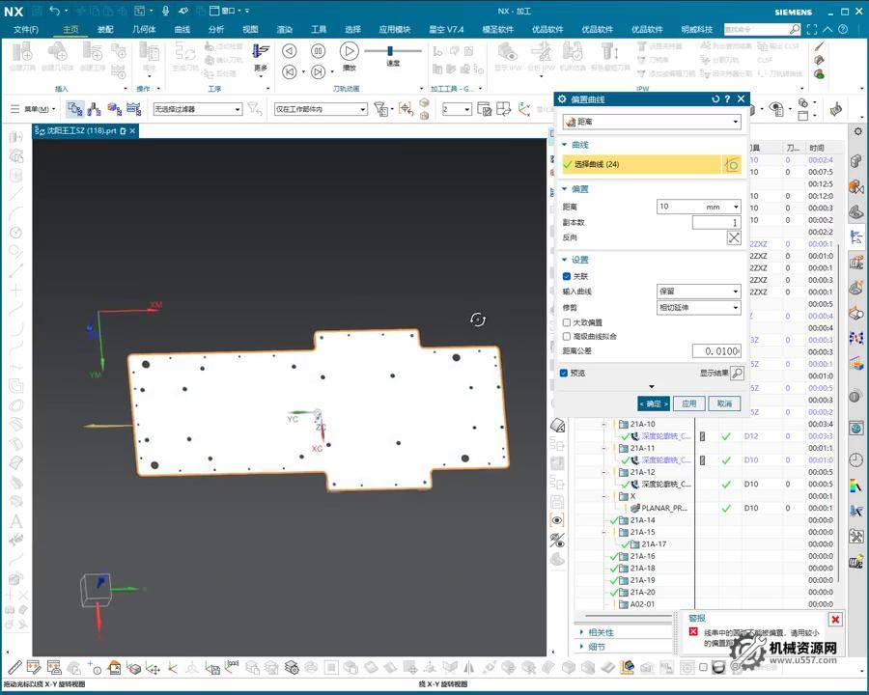Viewport: 869px width, 695px height.
Task: Click the animation speed slider handle
Action: pos(390,51)
